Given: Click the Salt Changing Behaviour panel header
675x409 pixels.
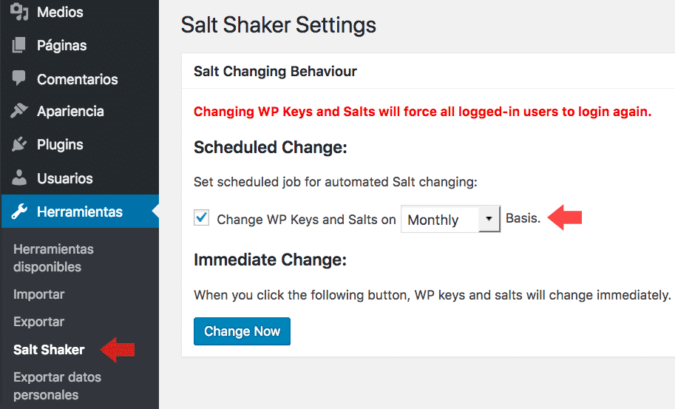Looking at the screenshot, I should [275, 72].
